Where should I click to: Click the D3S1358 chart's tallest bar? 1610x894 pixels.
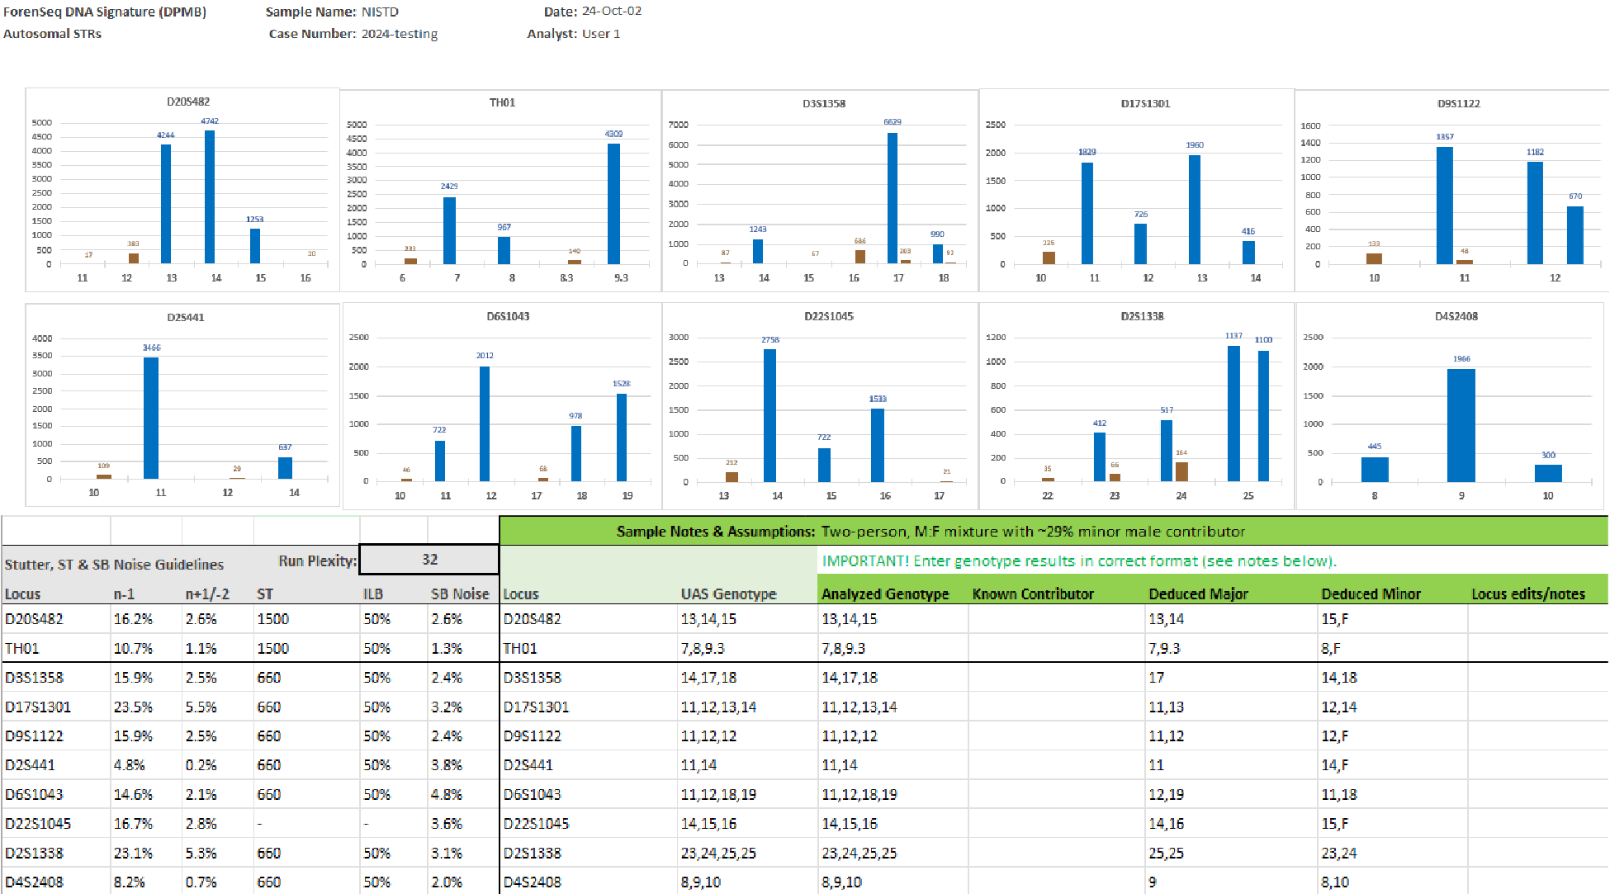tap(892, 198)
